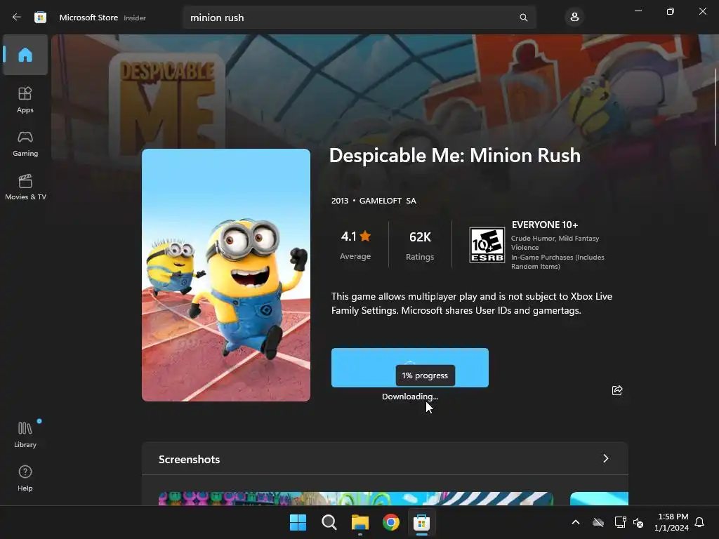Screen dimensions: 719x539
Task: Expand the Screenshots section chevron
Action: click(x=606, y=458)
